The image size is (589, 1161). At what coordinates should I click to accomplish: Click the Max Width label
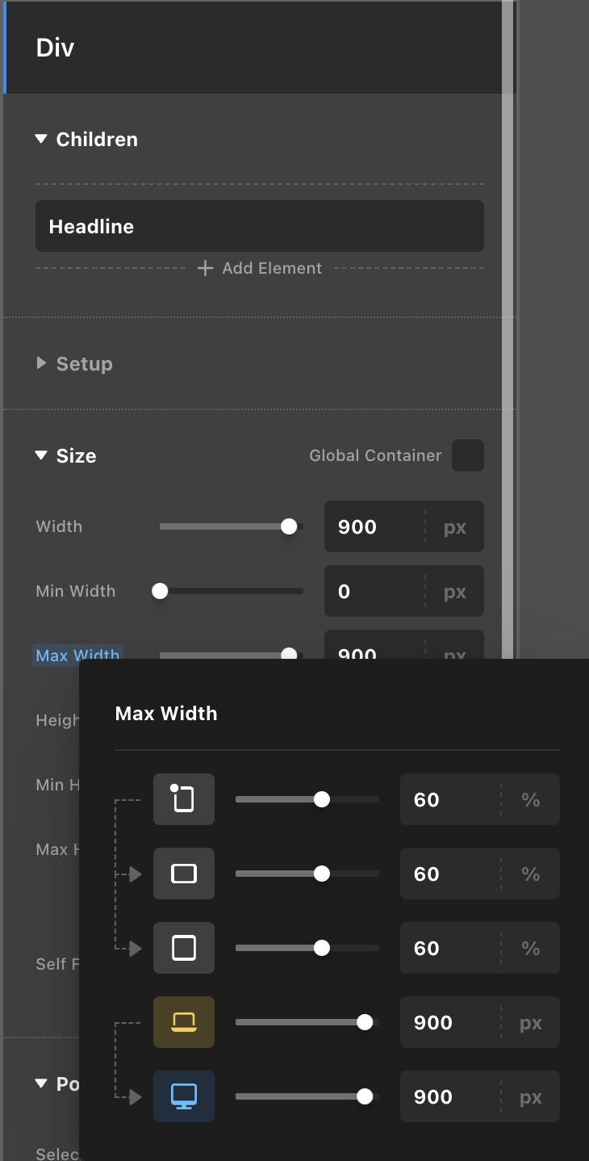click(77, 655)
